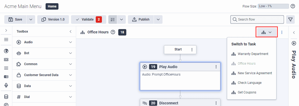Click the Publish button
The image size is (299, 106).
(x=141, y=19)
